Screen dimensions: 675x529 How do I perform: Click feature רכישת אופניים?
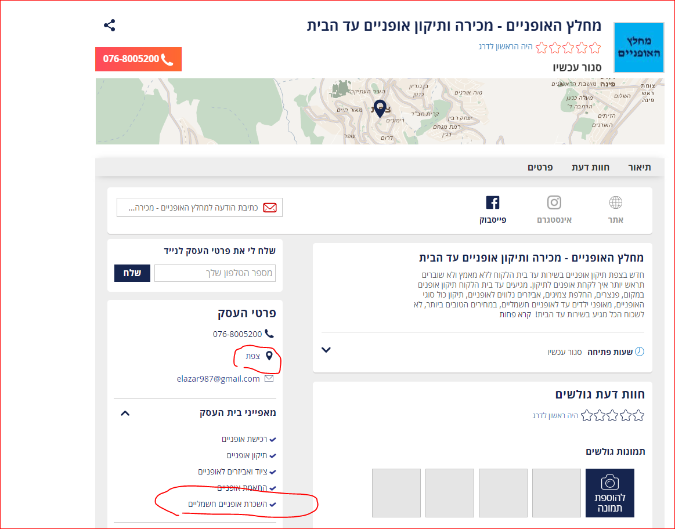point(244,439)
